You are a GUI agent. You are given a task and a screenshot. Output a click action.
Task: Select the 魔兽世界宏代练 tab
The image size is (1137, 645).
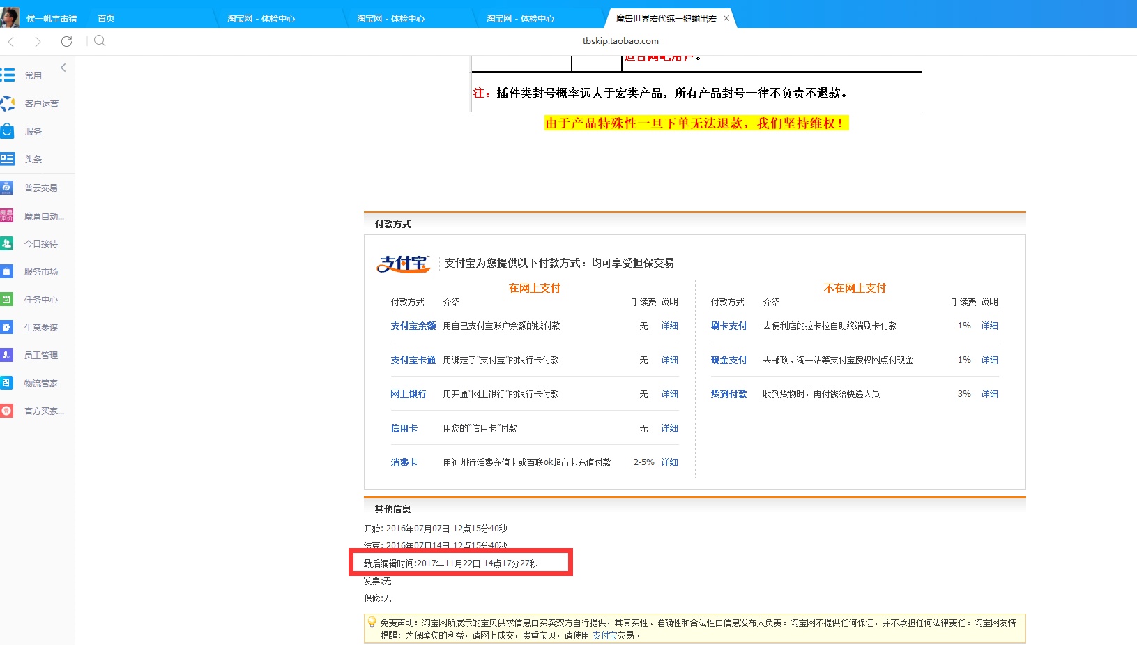click(666, 19)
